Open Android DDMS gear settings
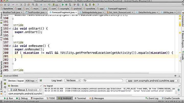This screenshot has width=184, height=103. 175,76
